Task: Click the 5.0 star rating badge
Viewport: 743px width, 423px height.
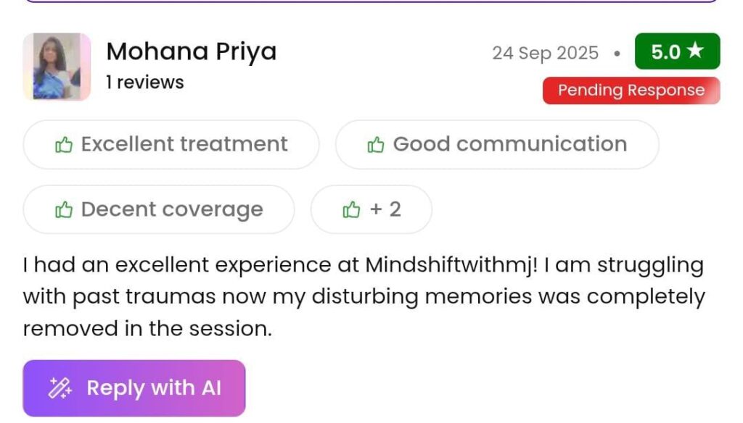Action: [x=677, y=52]
